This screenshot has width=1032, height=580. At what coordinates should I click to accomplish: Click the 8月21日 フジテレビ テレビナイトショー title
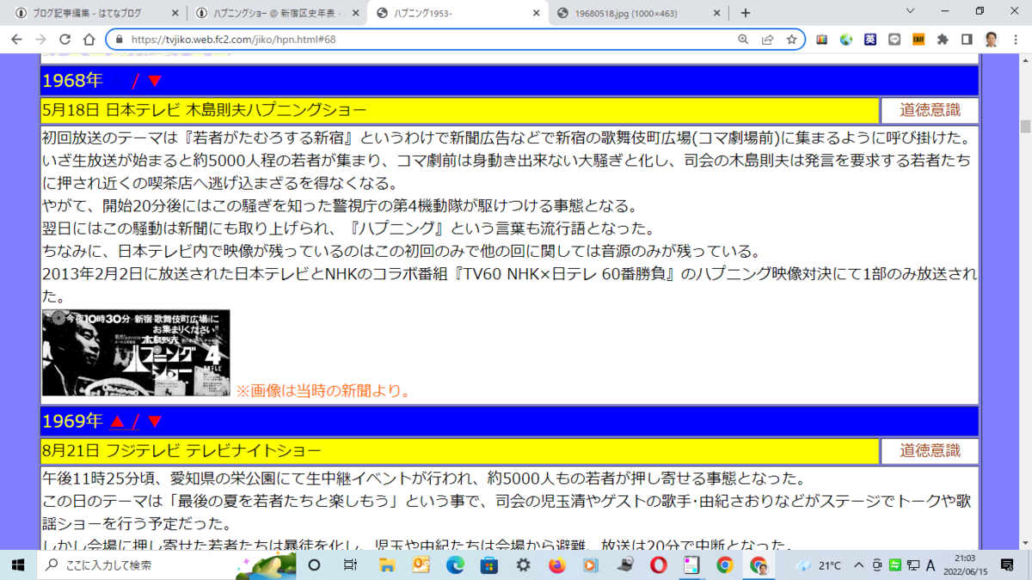[181, 451]
